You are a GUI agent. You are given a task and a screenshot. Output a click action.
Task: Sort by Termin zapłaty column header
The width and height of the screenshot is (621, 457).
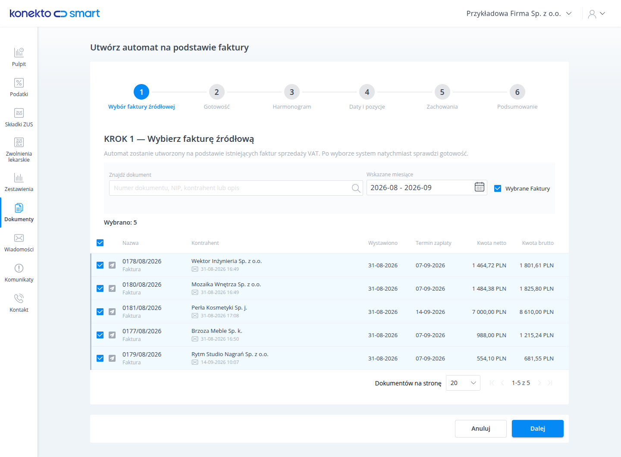coord(433,243)
